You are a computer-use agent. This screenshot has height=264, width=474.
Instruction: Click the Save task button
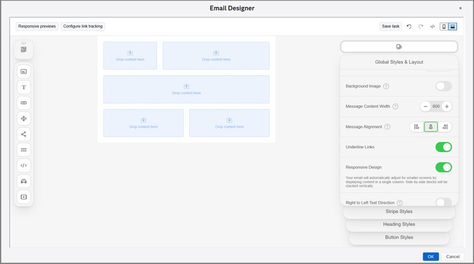tap(390, 26)
